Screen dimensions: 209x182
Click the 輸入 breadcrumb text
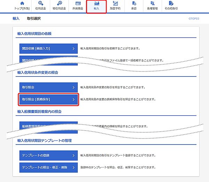click(x=16, y=18)
